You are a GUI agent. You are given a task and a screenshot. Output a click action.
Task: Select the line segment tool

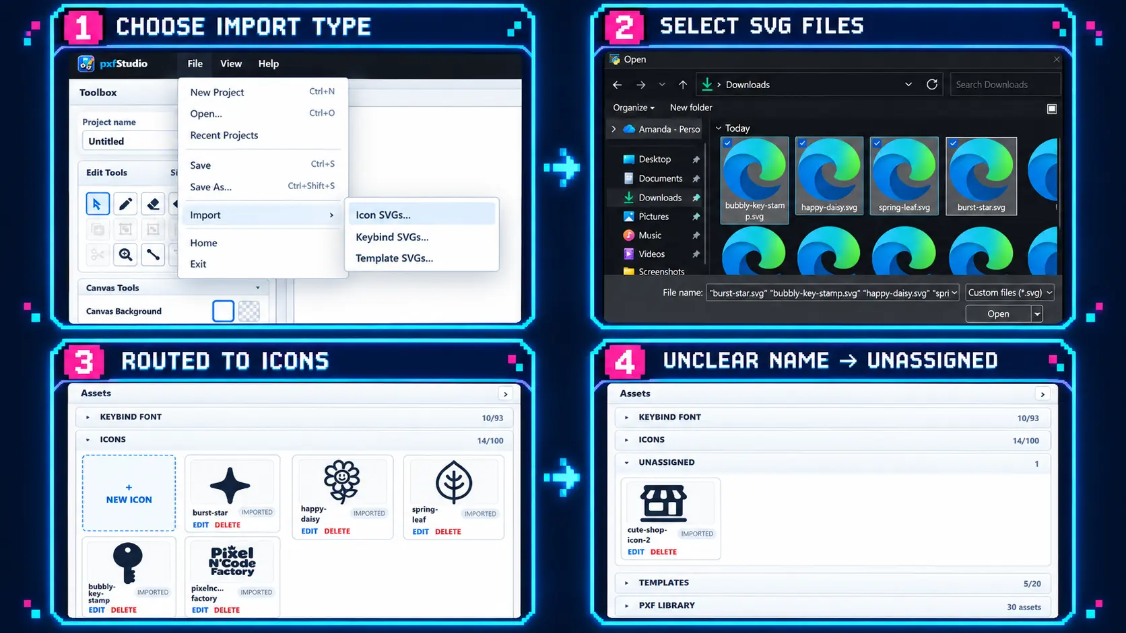click(153, 254)
